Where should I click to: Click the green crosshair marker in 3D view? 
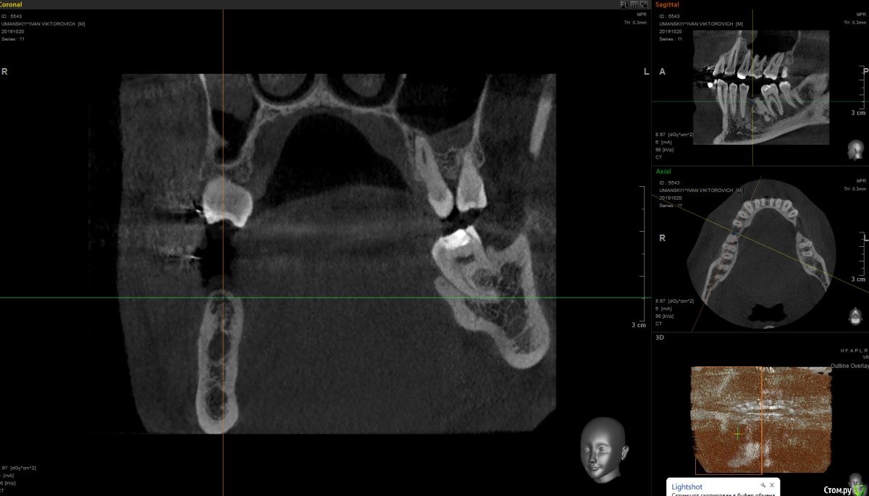[x=737, y=434]
